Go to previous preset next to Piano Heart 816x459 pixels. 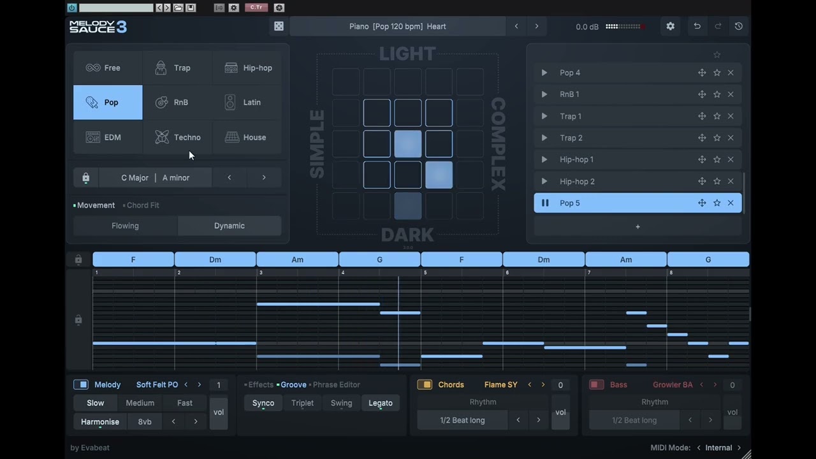pos(516,26)
